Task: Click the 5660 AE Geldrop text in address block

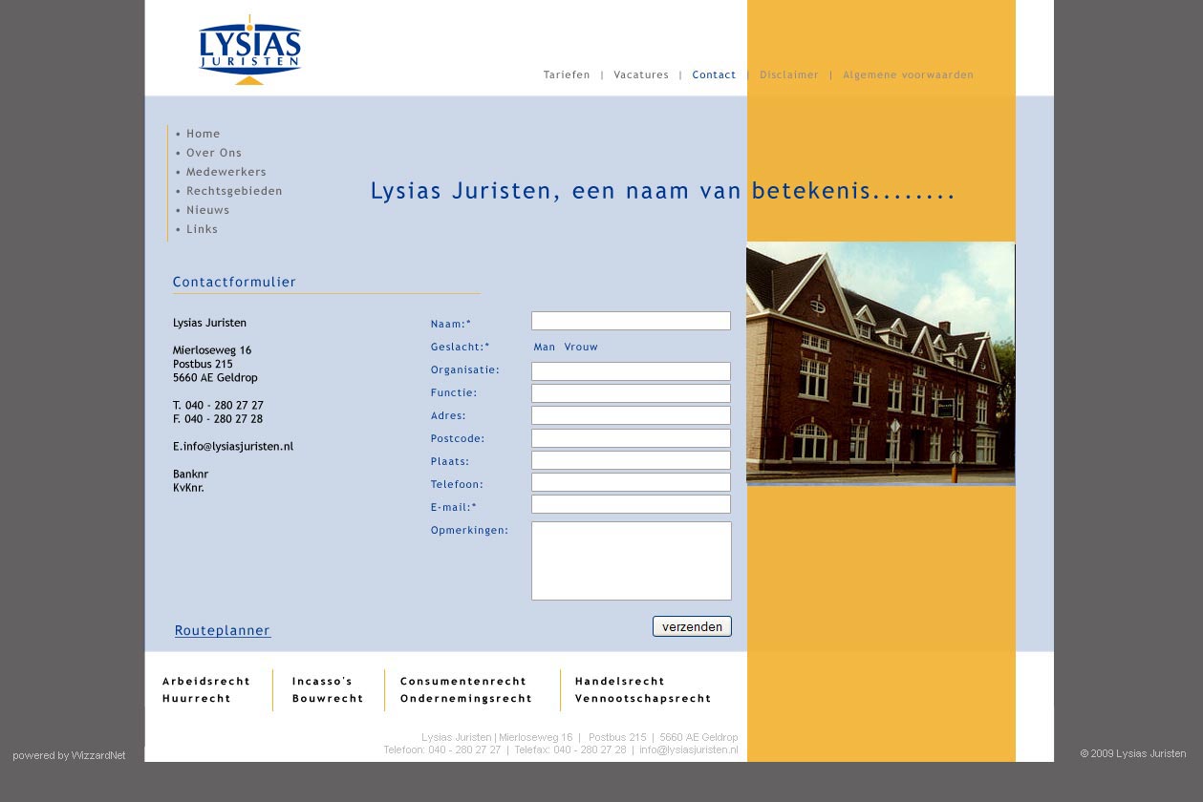Action: coord(215,377)
